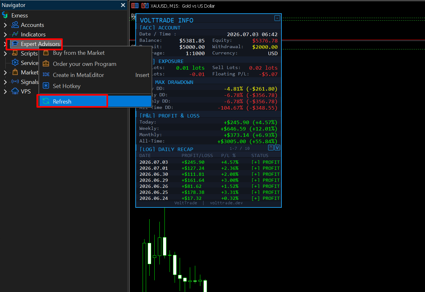Click the chart icon left of XAUUSD title
425x292 pixels.
pyautogui.click(x=145, y=6)
